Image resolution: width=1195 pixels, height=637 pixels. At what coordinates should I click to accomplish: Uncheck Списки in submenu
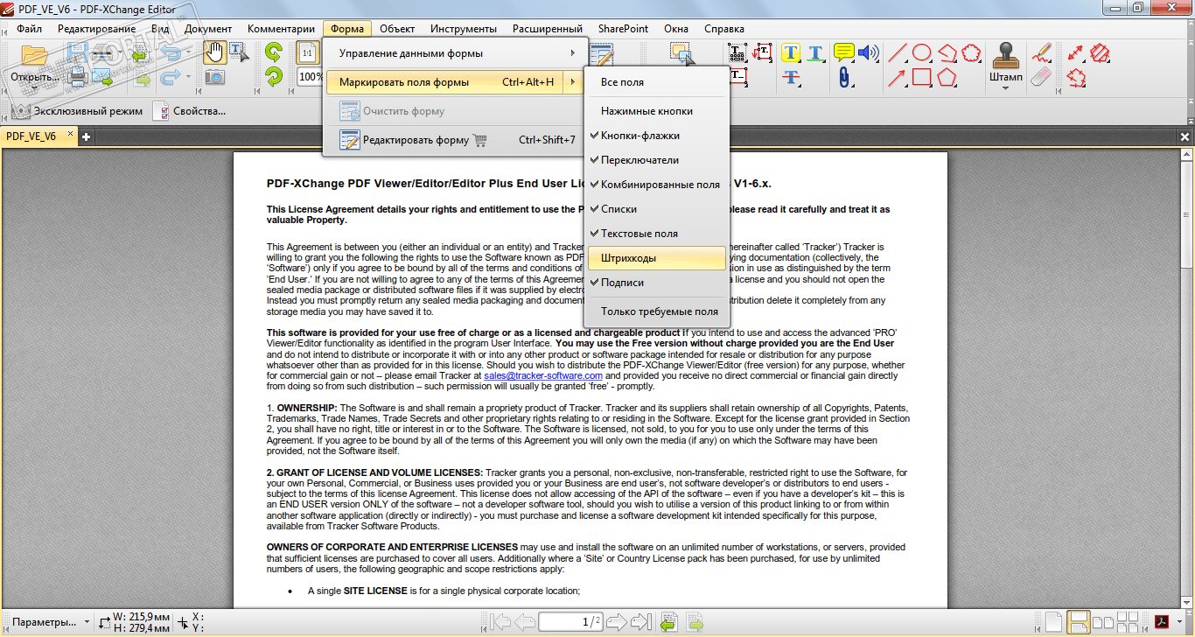(656, 209)
